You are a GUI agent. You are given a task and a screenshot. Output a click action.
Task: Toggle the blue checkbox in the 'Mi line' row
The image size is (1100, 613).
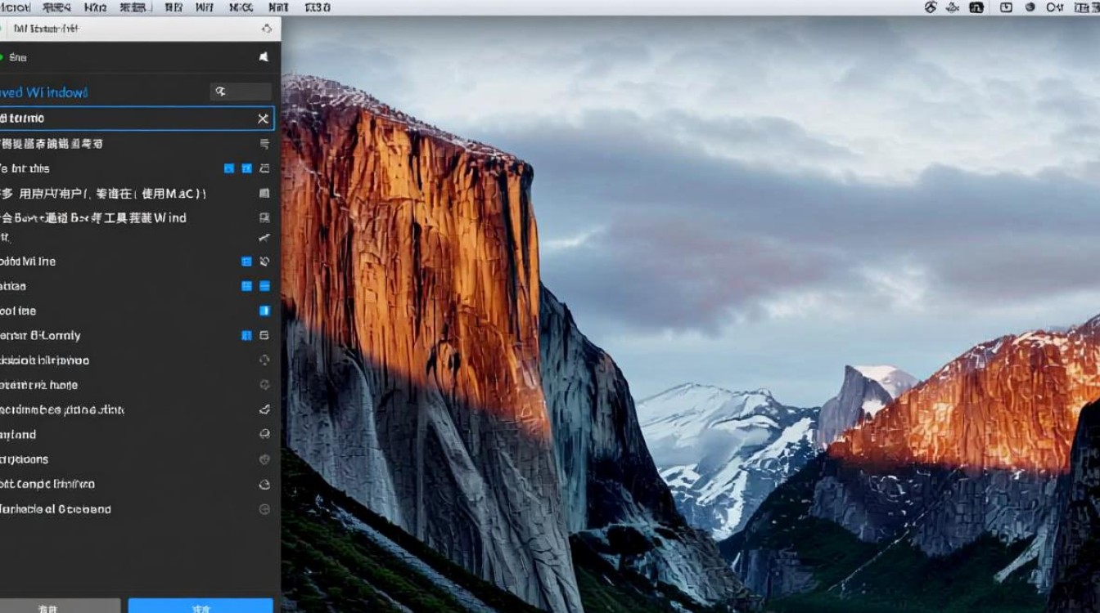point(246,262)
